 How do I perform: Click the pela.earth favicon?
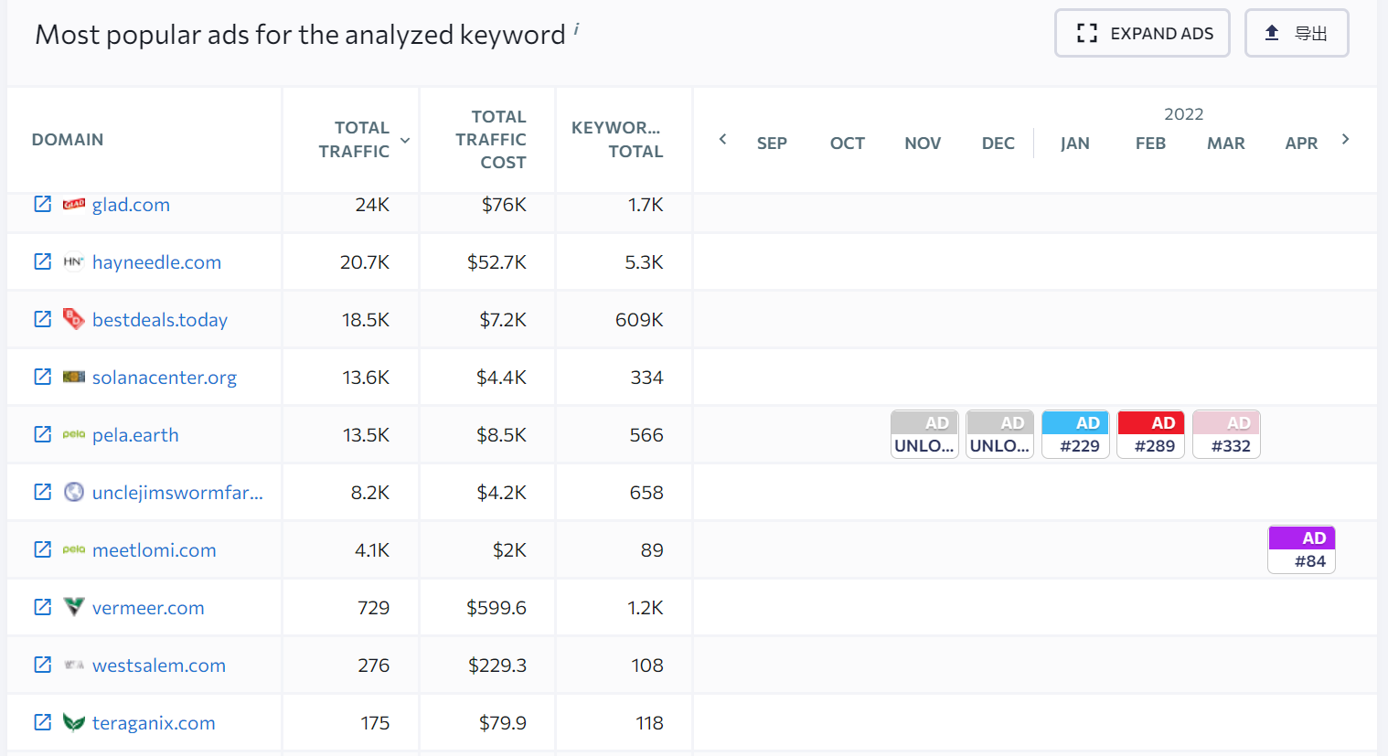[x=74, y=434]
